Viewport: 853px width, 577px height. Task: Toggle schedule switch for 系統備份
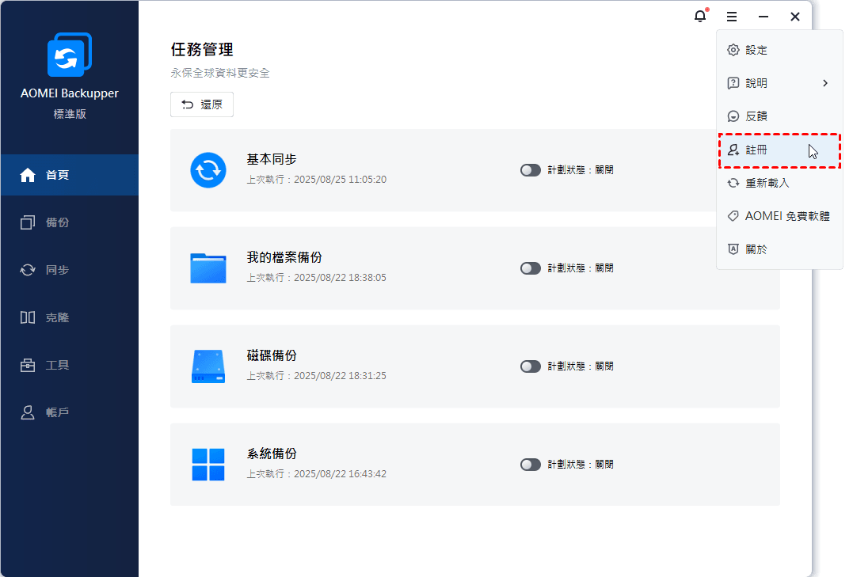(531, 465)
